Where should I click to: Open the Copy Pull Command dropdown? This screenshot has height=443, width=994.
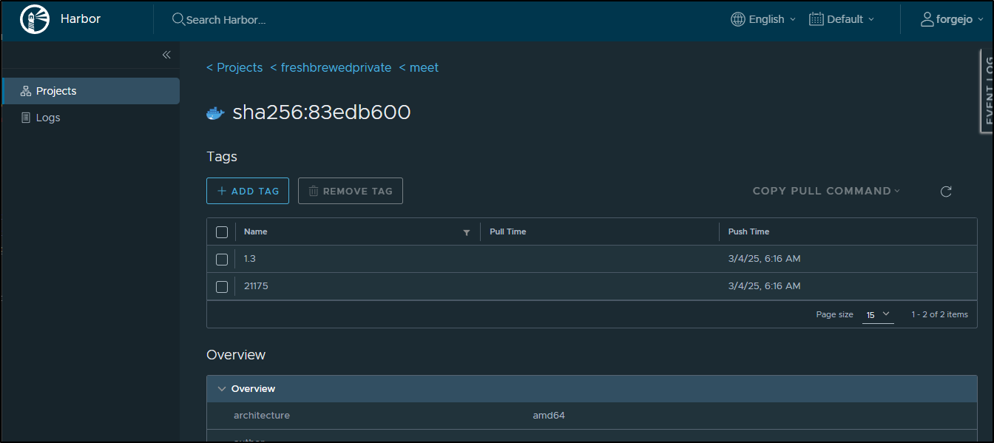(826, 191)
